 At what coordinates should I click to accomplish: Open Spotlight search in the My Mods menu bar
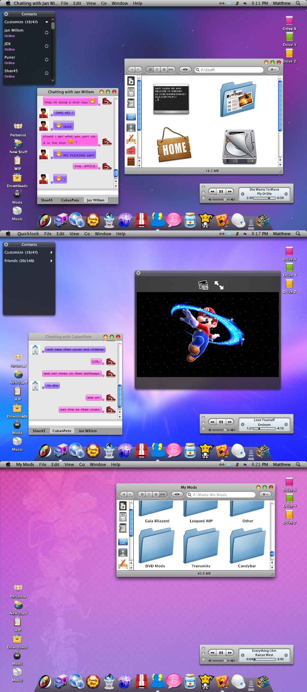tap(298, 464)
